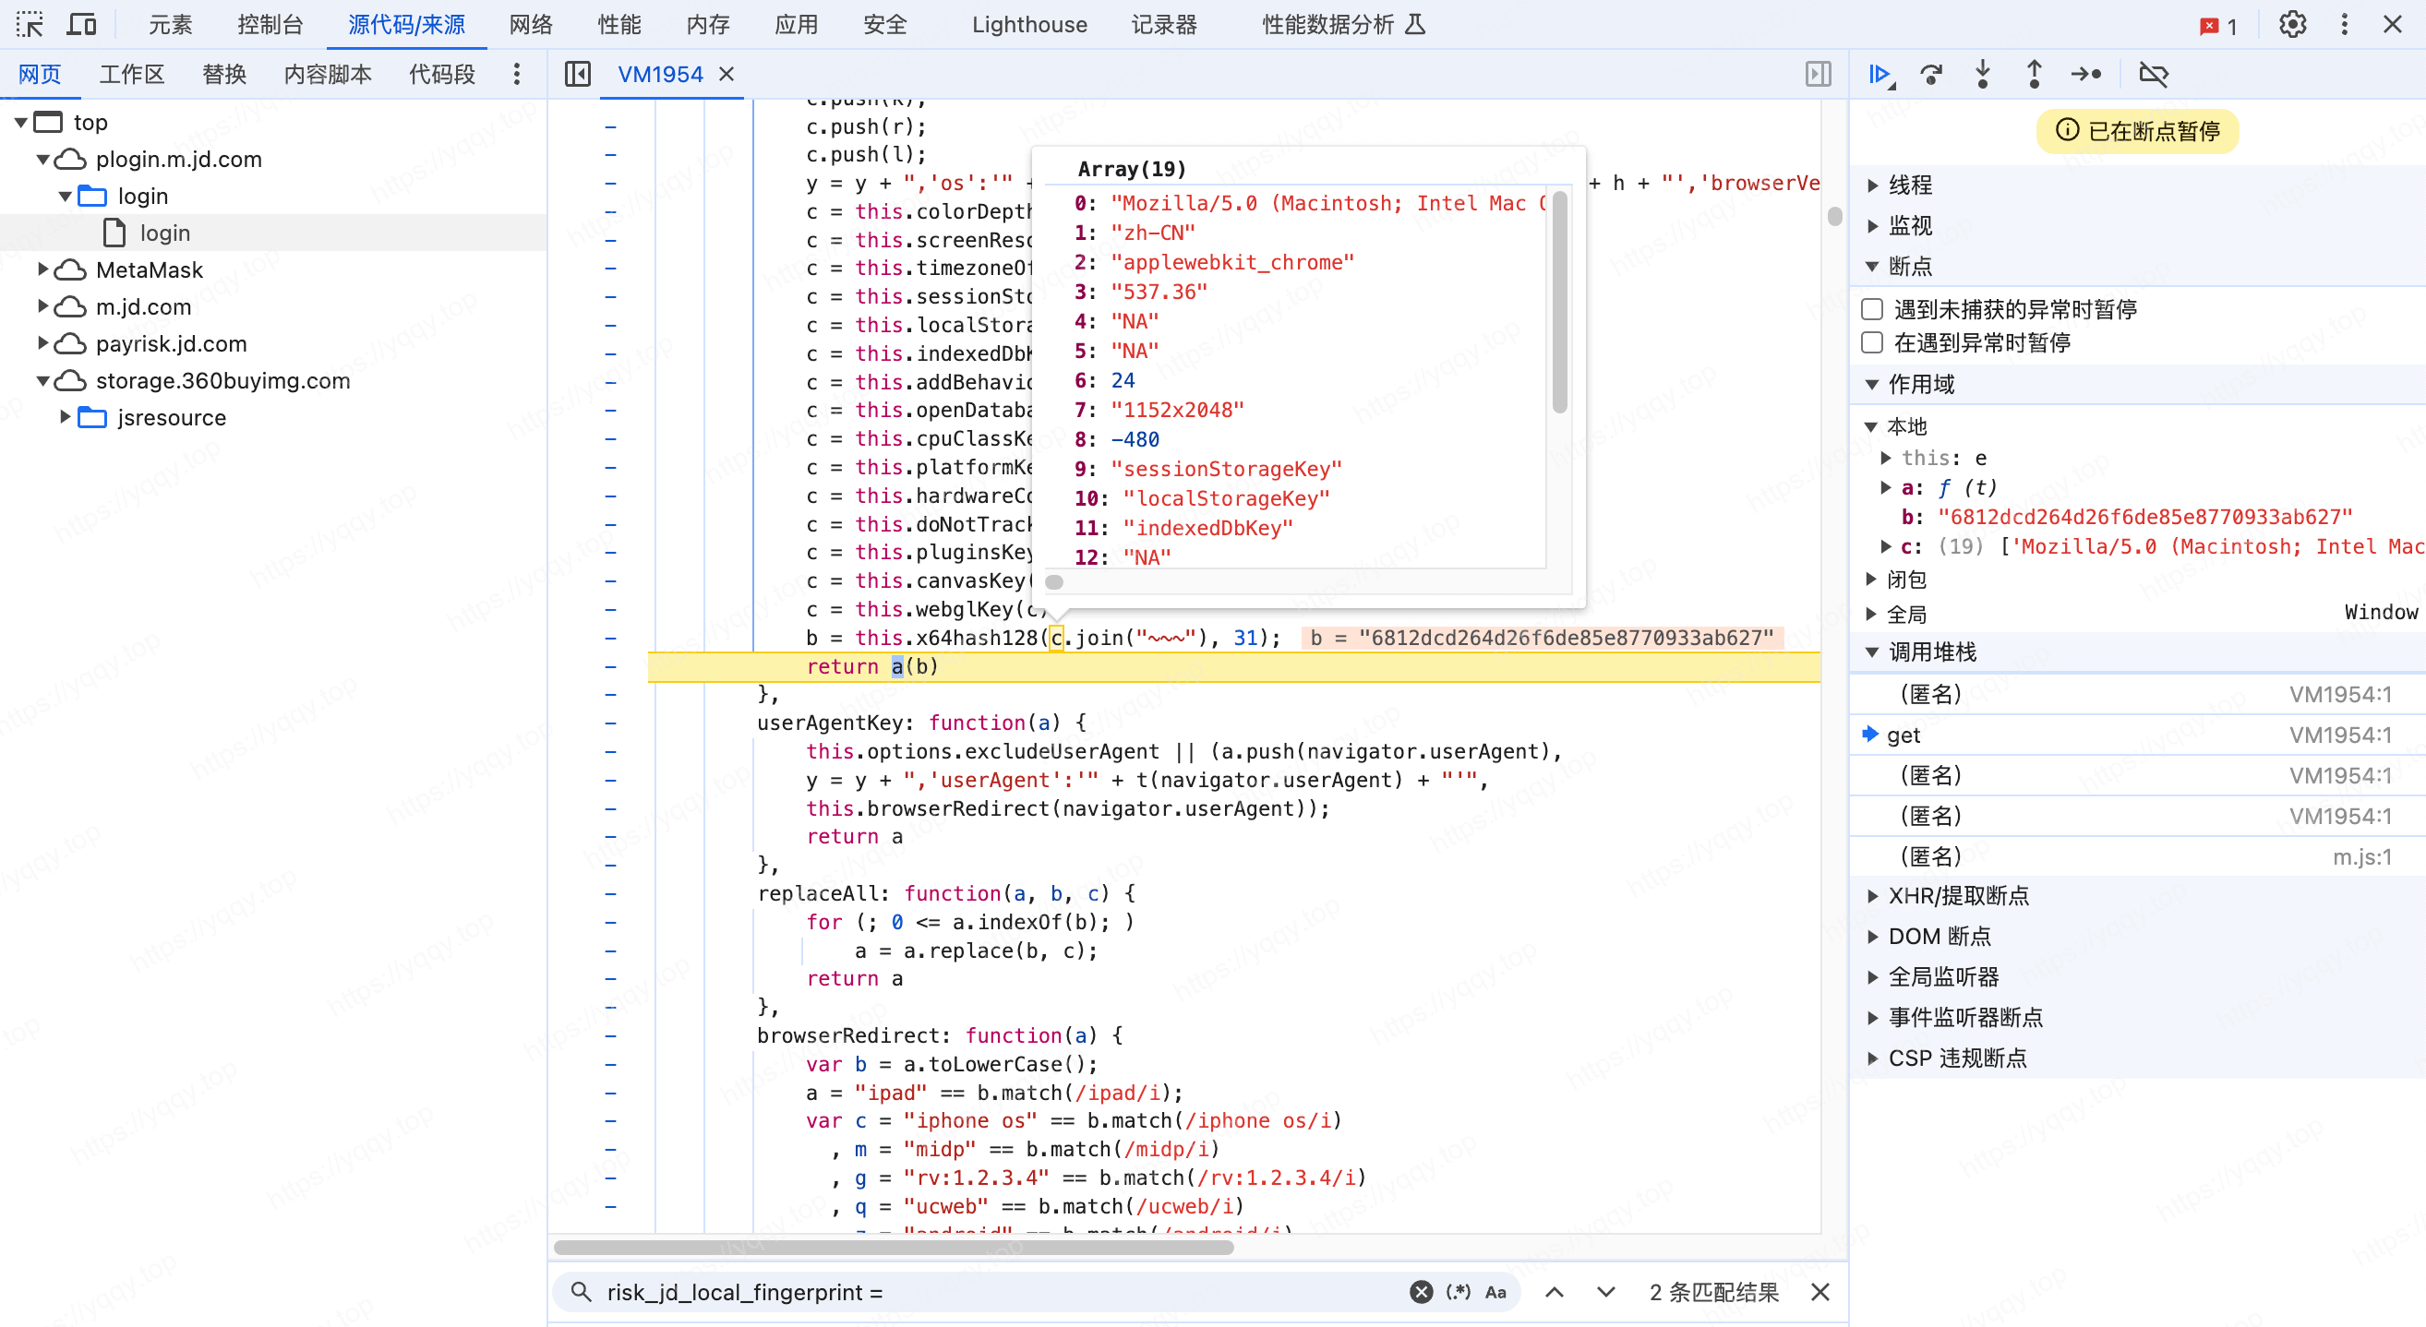Switch to the 元素 panel
This screenshot has width=2426, height=1327.
171,25
